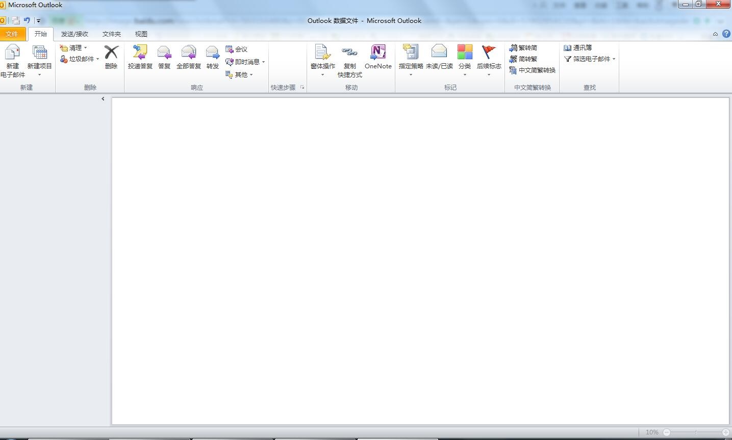
Task: Open the New Items (新建项目) menu
Action: 39,61
